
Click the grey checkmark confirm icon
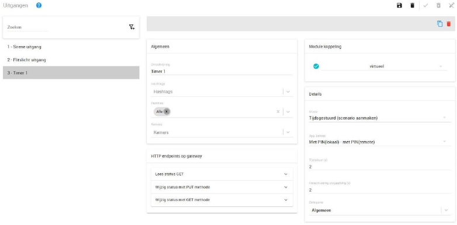[425, 5]
